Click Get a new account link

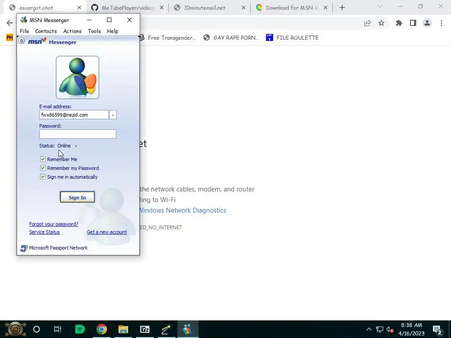click(x=107, y=232)
